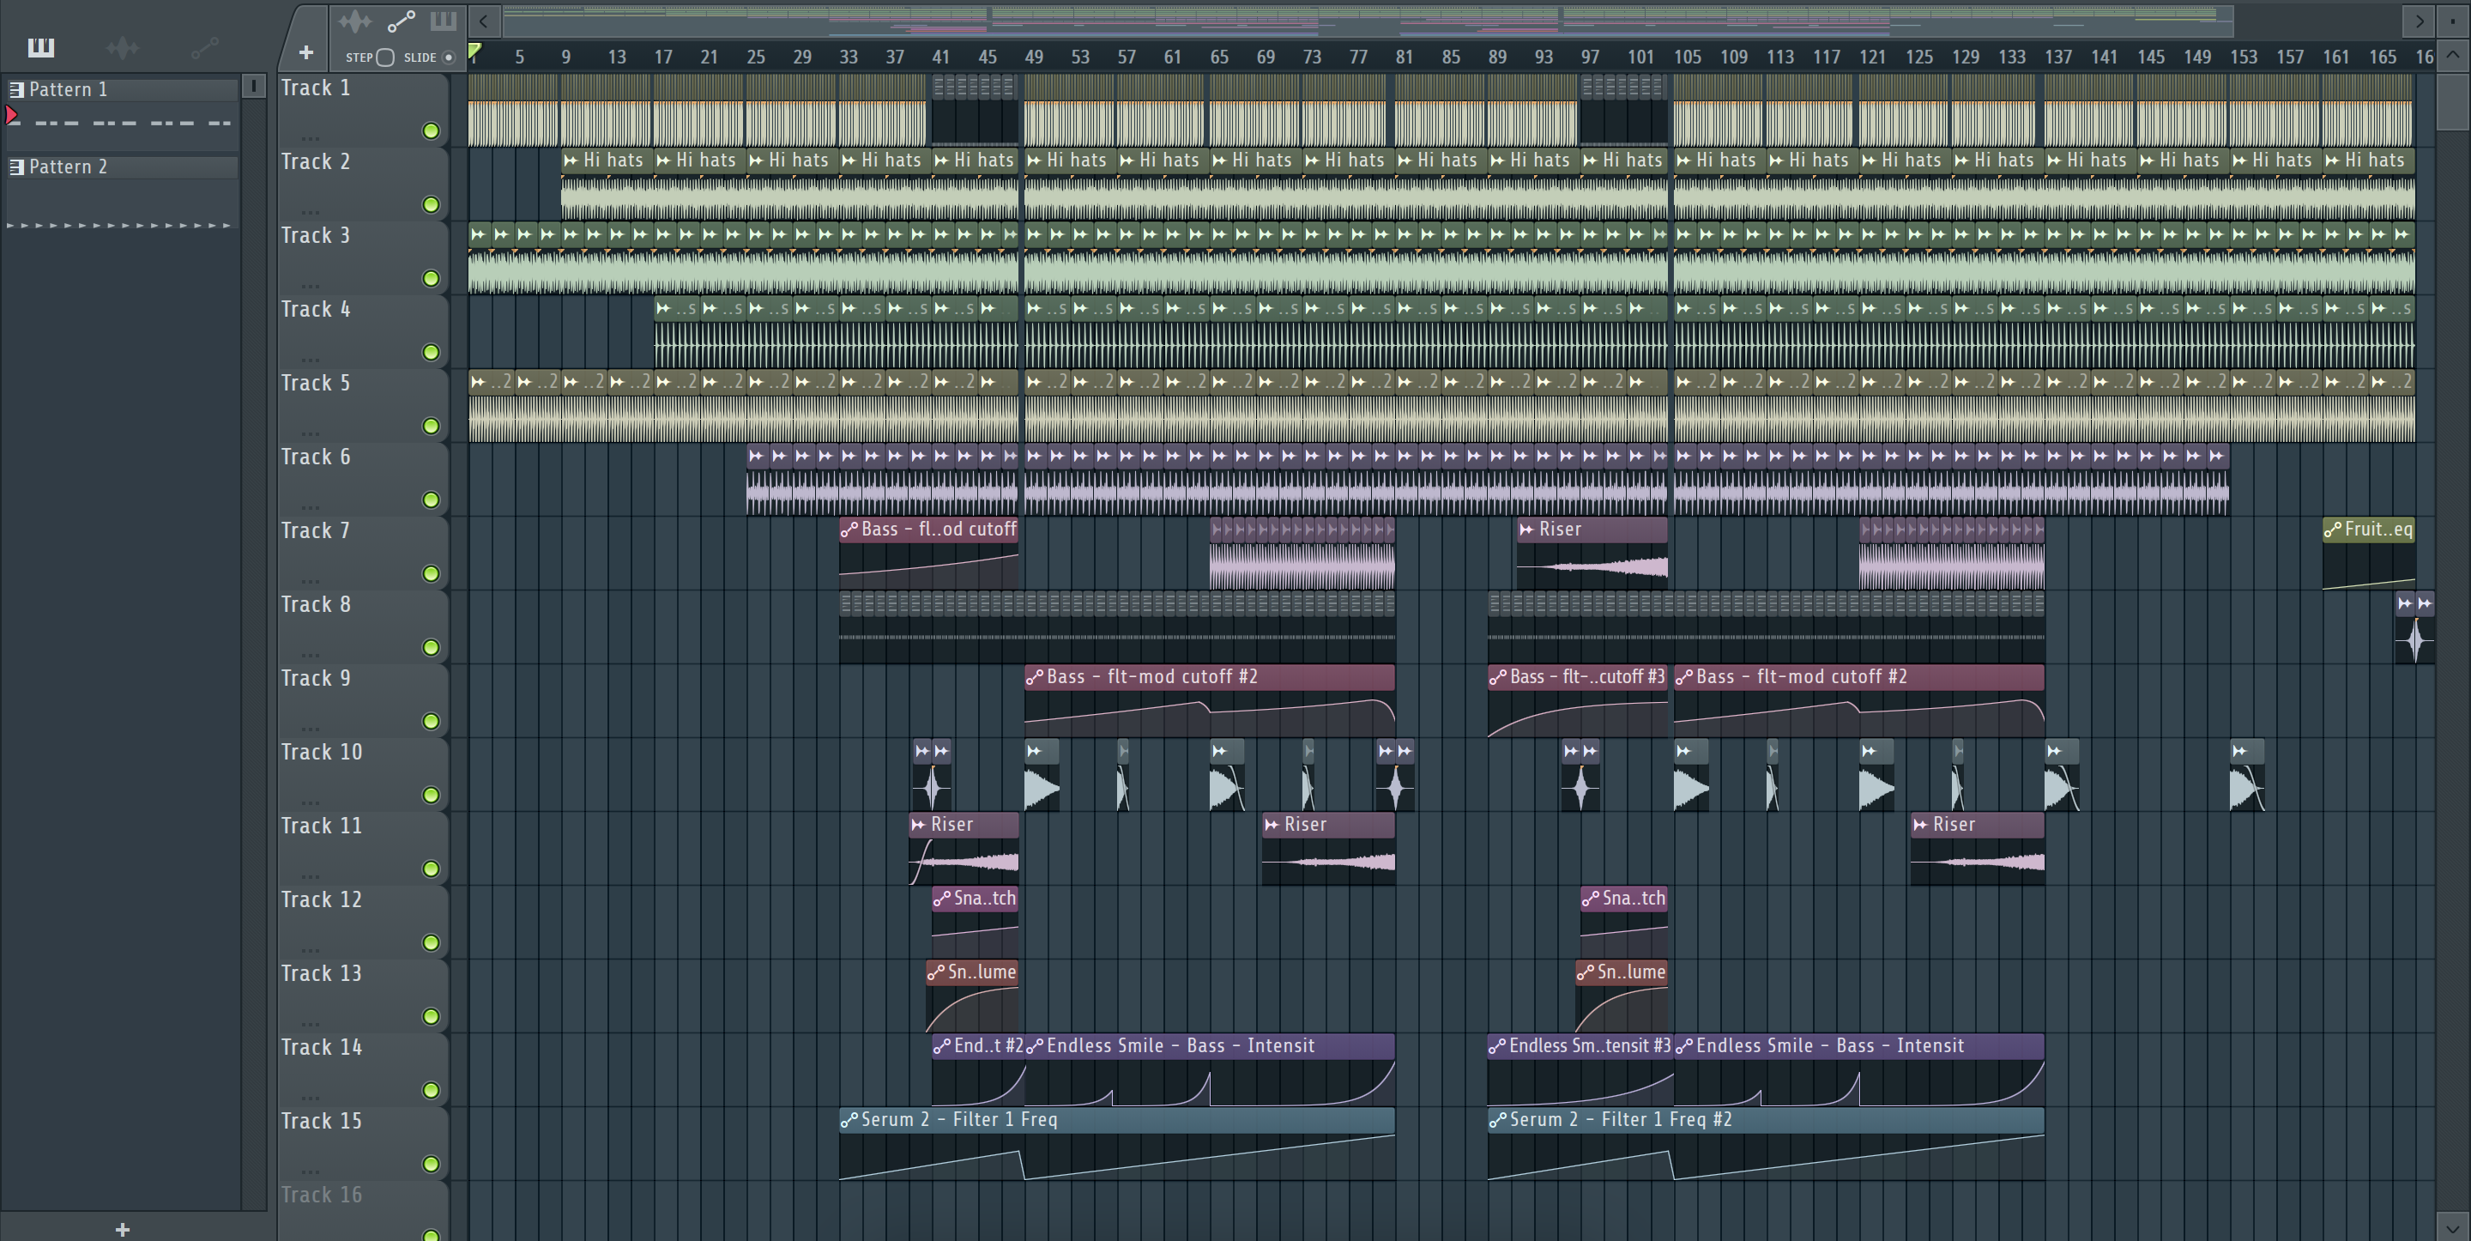Screen dimensions: 2471x1241
Task: Select the Track 16 header label
Action: pos(322,1196)
